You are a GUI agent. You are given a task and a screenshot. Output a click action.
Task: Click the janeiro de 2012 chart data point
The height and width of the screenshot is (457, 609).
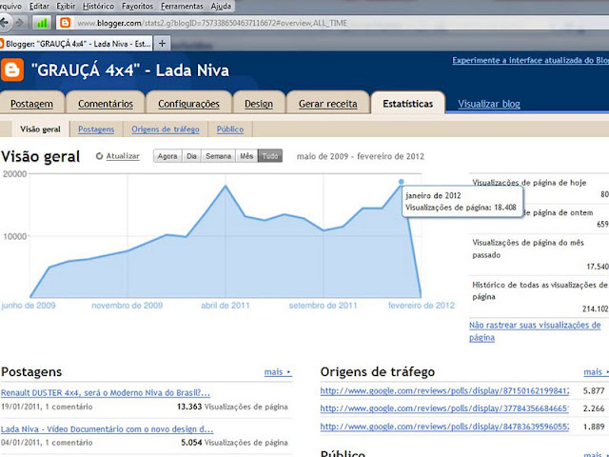(402, 182)
